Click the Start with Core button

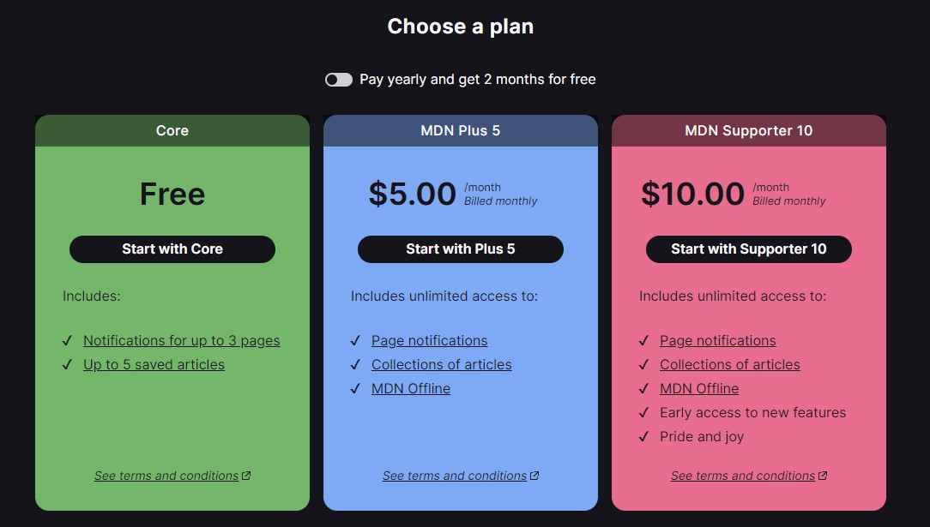pyautogui.click(x=172, y=249)
